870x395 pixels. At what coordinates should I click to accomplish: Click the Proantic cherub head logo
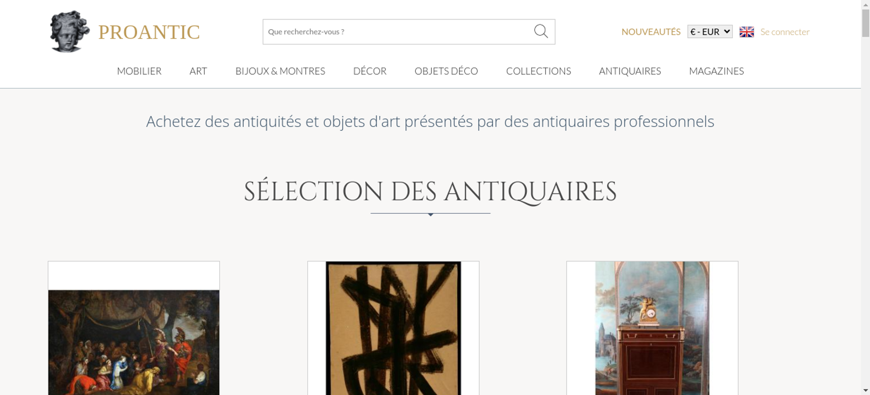tap(70, 31)
